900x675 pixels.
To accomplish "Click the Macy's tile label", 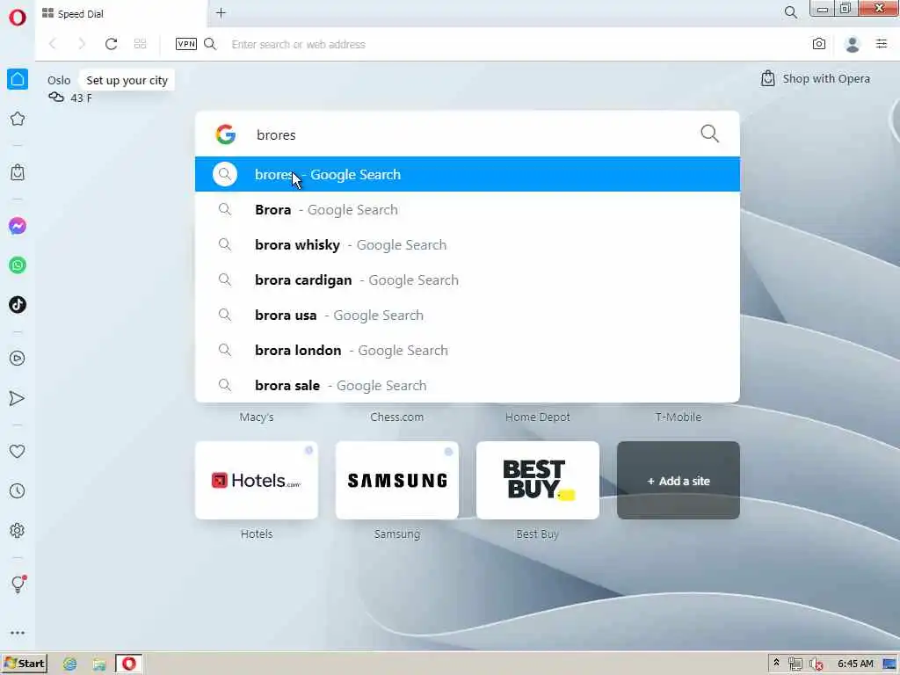I will (x=257, y=417).
